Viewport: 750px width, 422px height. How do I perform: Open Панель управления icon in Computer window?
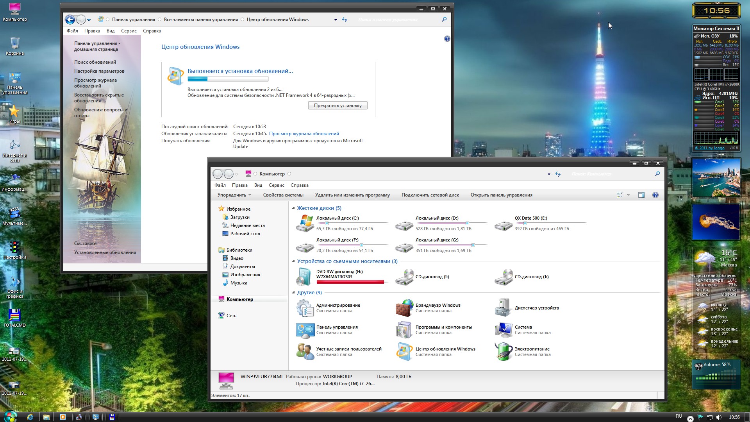[x=305, y=330]
